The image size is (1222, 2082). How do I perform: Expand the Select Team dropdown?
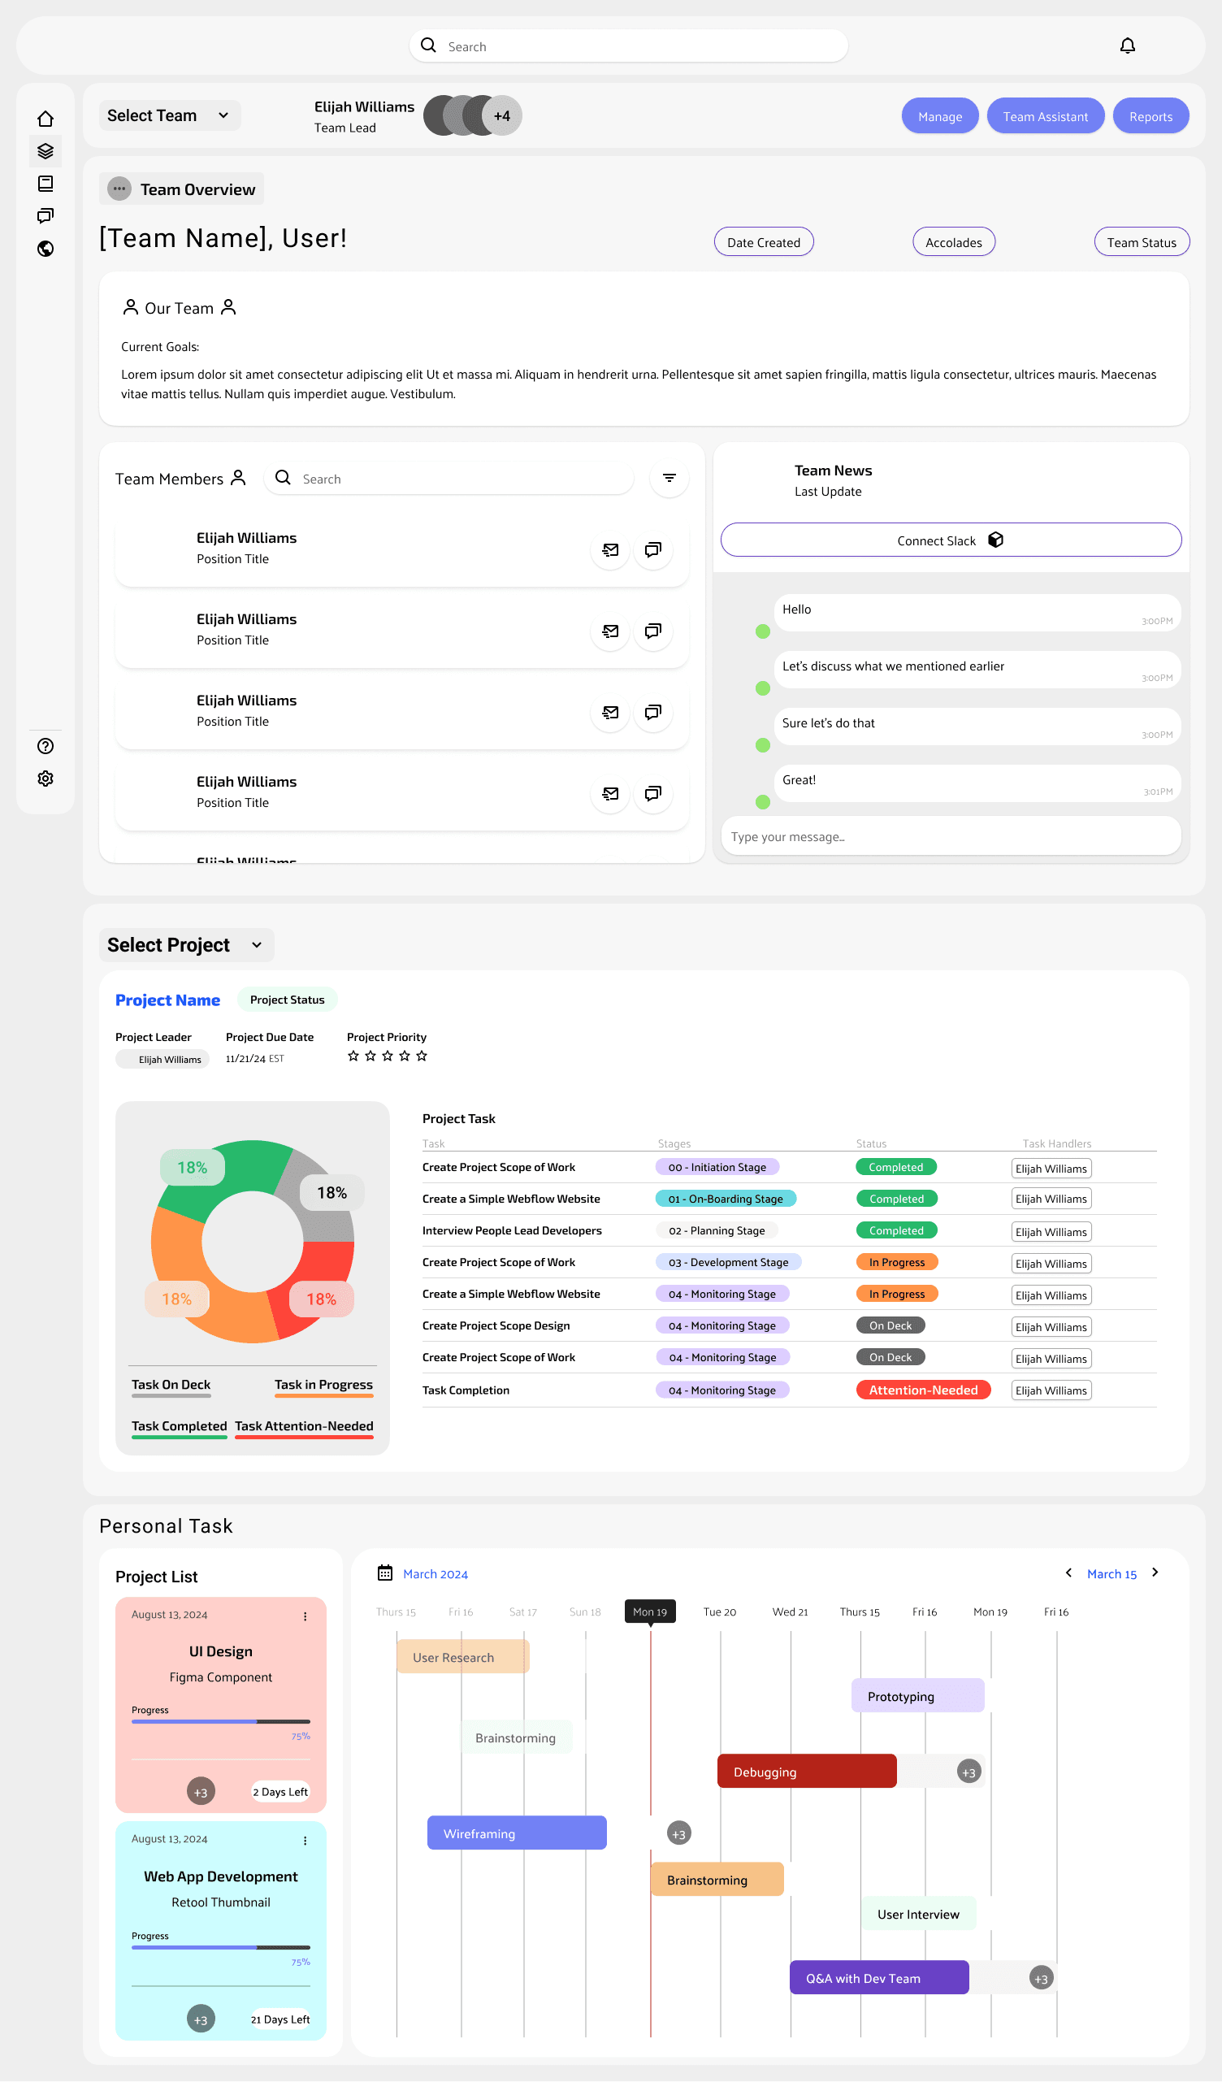pyautogui.click(x=169, y=115)
